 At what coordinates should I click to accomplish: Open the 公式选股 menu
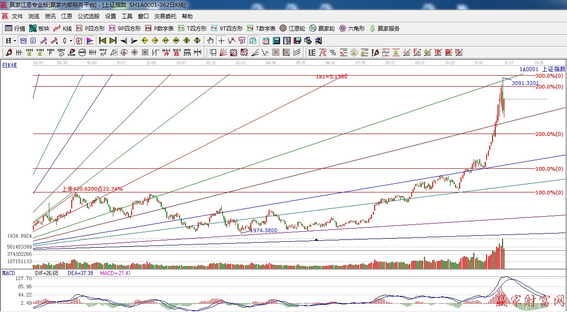point(88,16)
